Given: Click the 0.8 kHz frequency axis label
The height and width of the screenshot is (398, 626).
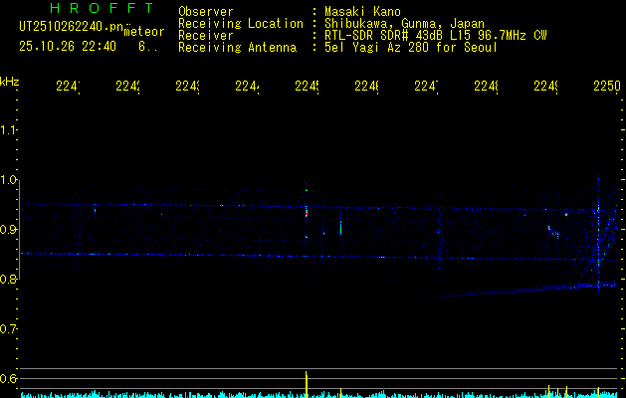Looking at the screenshot, I should click(10, 280).
